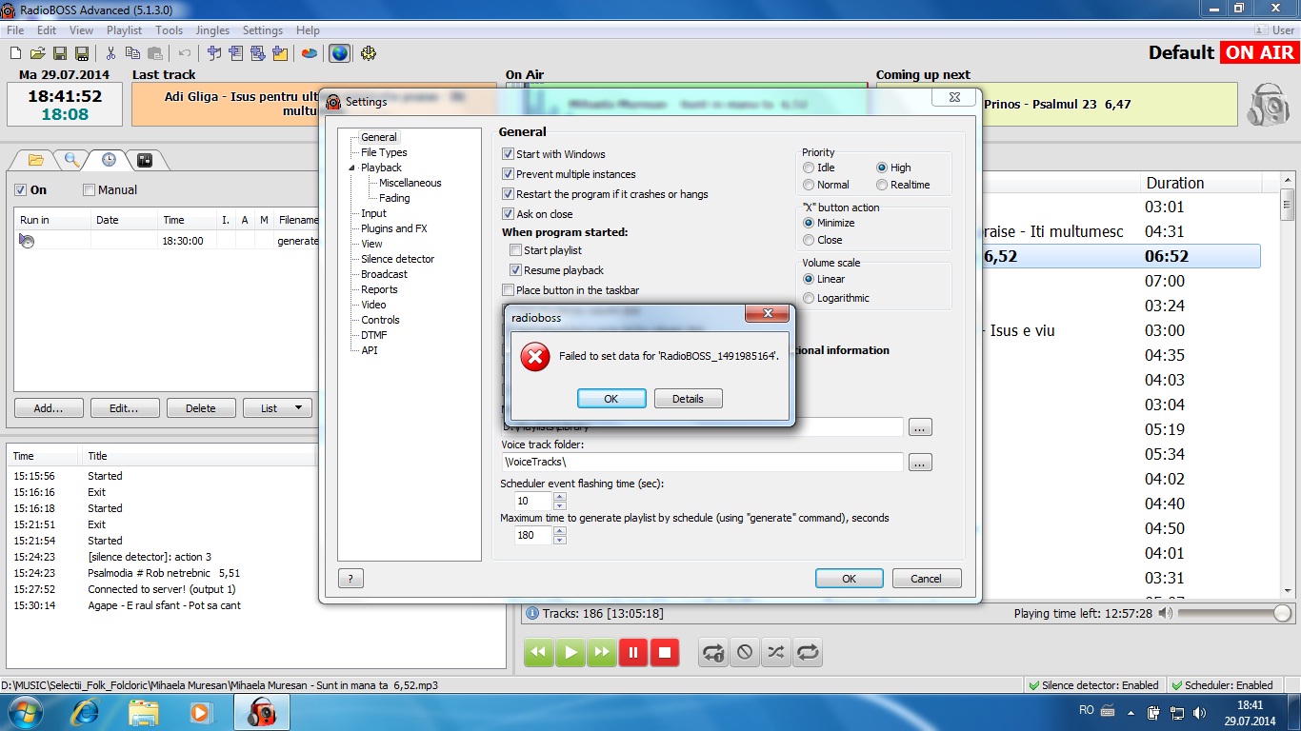Click the Paste toolbar icon
The width and height of the screenshot is (1301, 731).
154,53
